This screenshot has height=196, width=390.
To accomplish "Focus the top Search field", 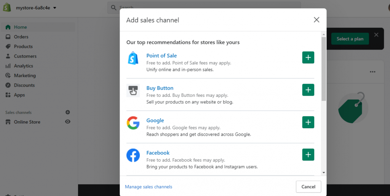I will click(x=204, y=8).
